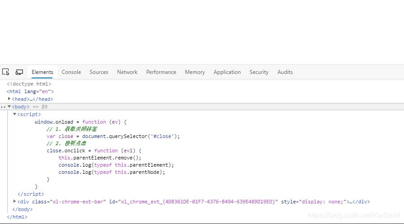
Task: Open the Memory tab
Action: coord(195,72)
